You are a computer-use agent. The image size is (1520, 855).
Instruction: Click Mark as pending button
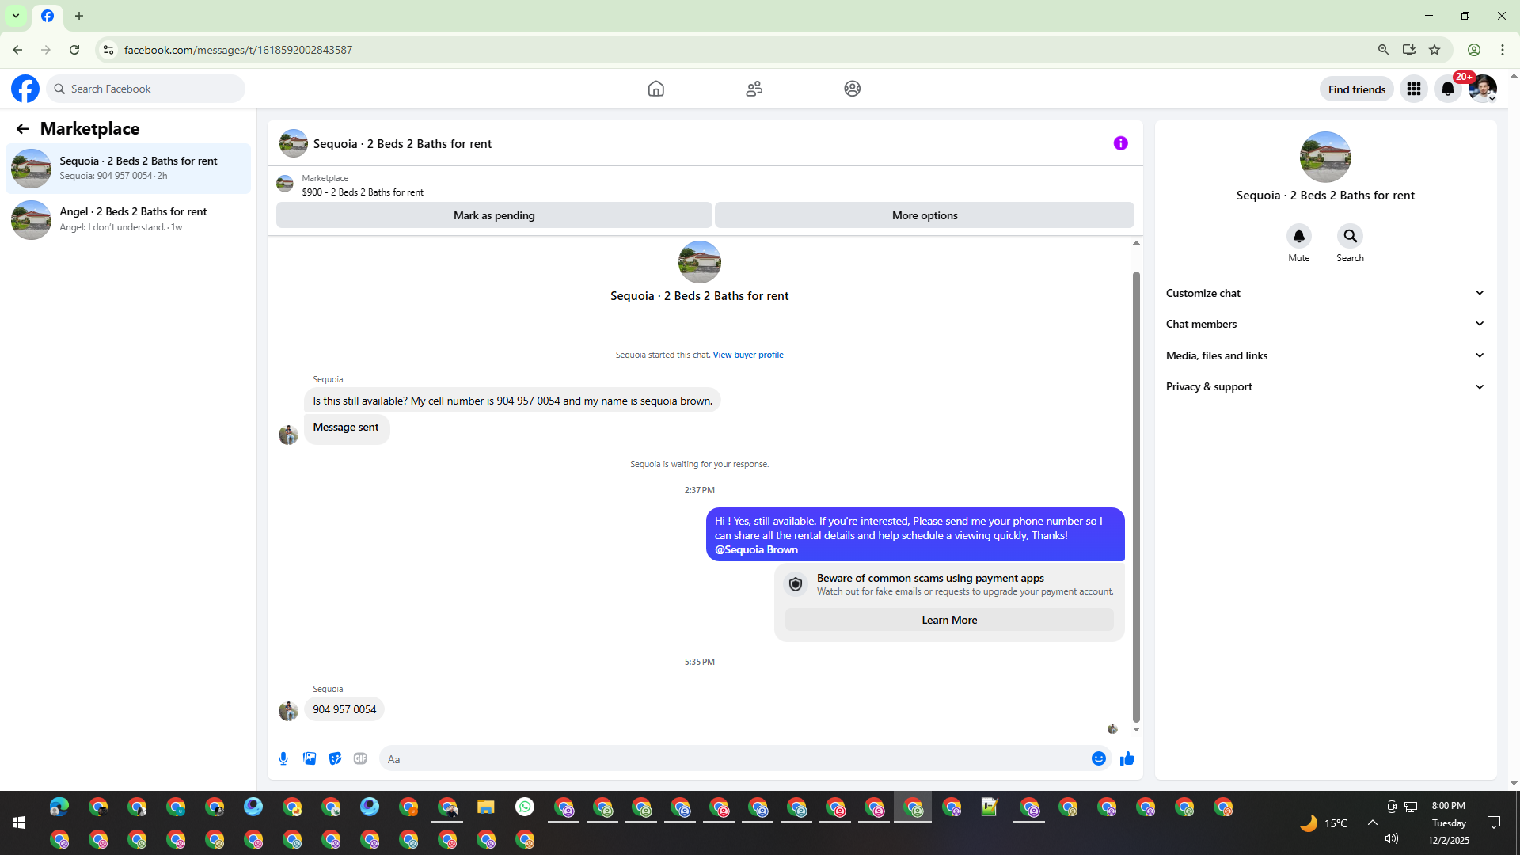(x=494, y=215)
